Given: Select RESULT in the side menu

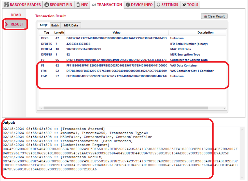Looking at the screenshot, I should 17,24.
